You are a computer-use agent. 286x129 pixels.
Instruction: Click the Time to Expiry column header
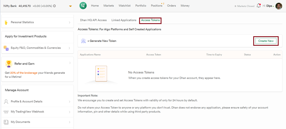[x=214, y=55]
